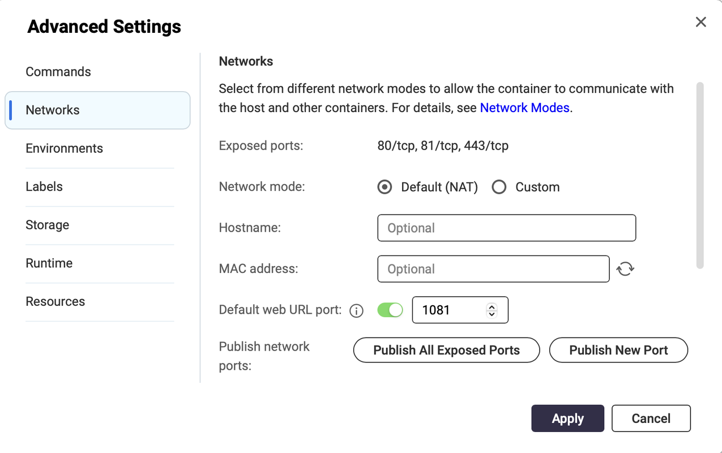
Task: Open the Commands settings section
Action: coord(58,72)
